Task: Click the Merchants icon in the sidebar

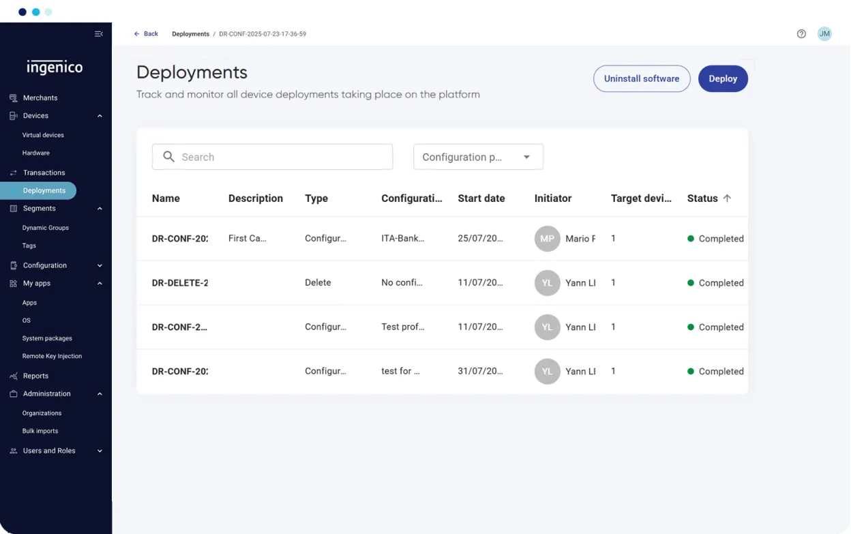Action: (x=13, y=98)
